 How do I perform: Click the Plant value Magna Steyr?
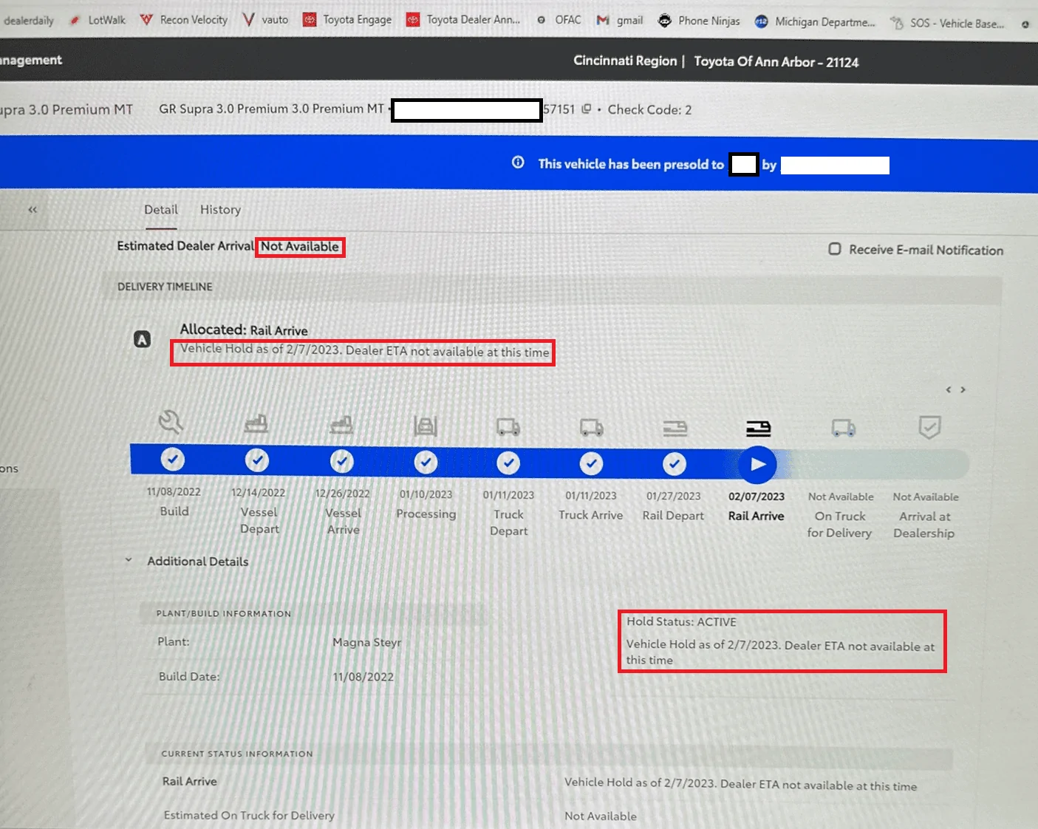pyautogui.click(x=367, y=643)
